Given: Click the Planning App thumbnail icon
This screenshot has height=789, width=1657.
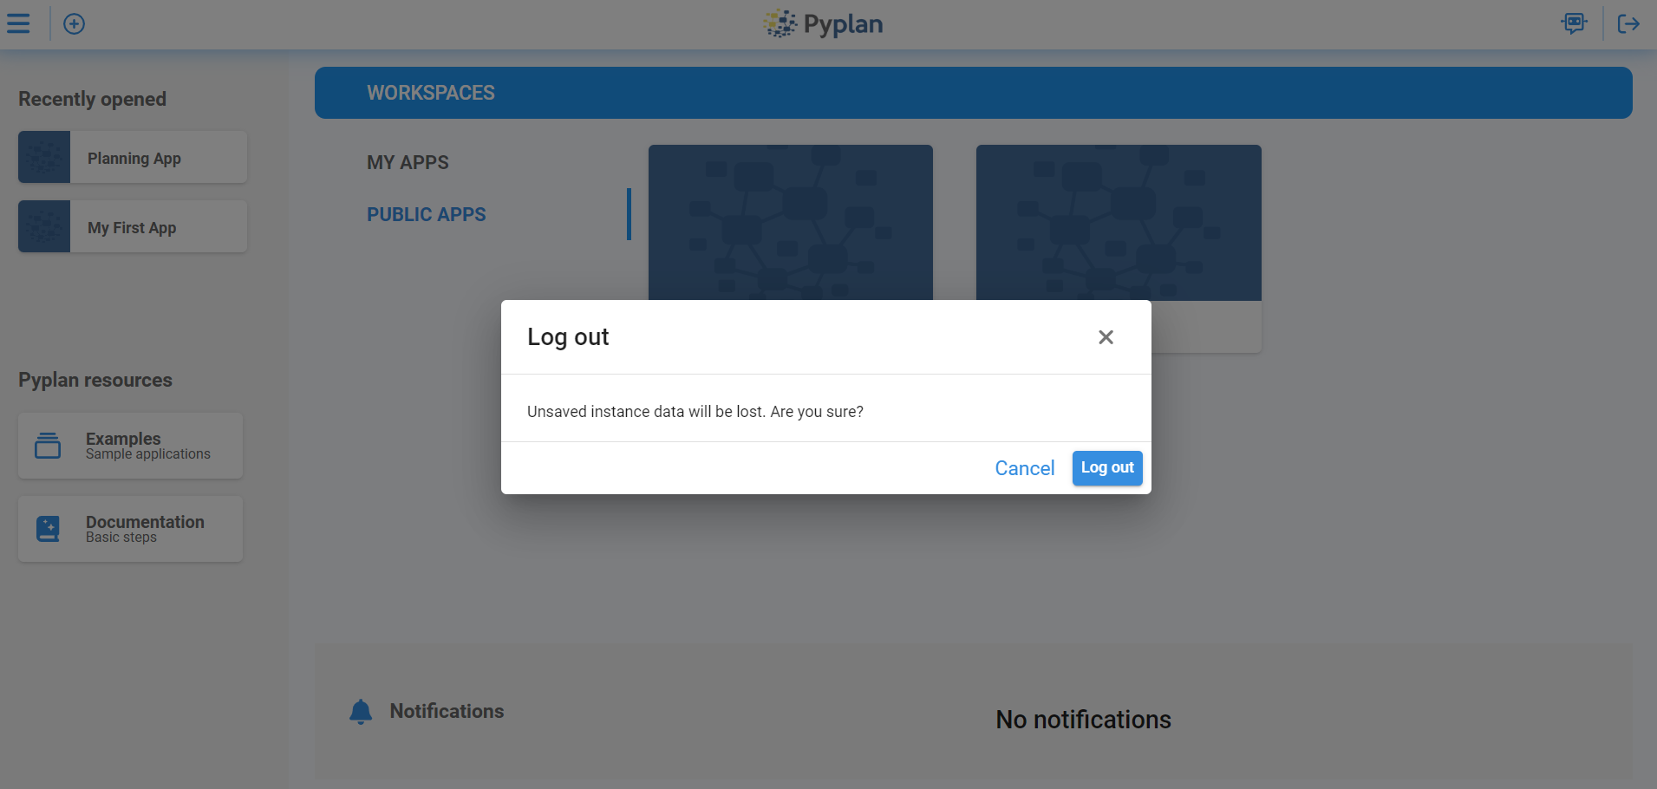Looking at the screenshot, I should click(44, 157).
